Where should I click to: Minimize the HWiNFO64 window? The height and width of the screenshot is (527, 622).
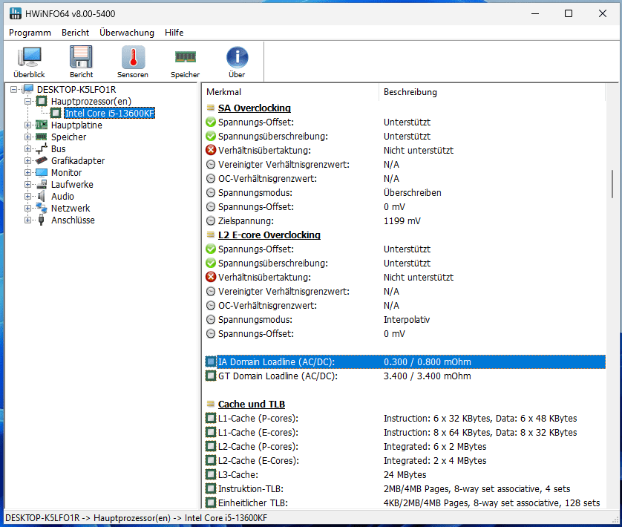[x=535, y=13]
